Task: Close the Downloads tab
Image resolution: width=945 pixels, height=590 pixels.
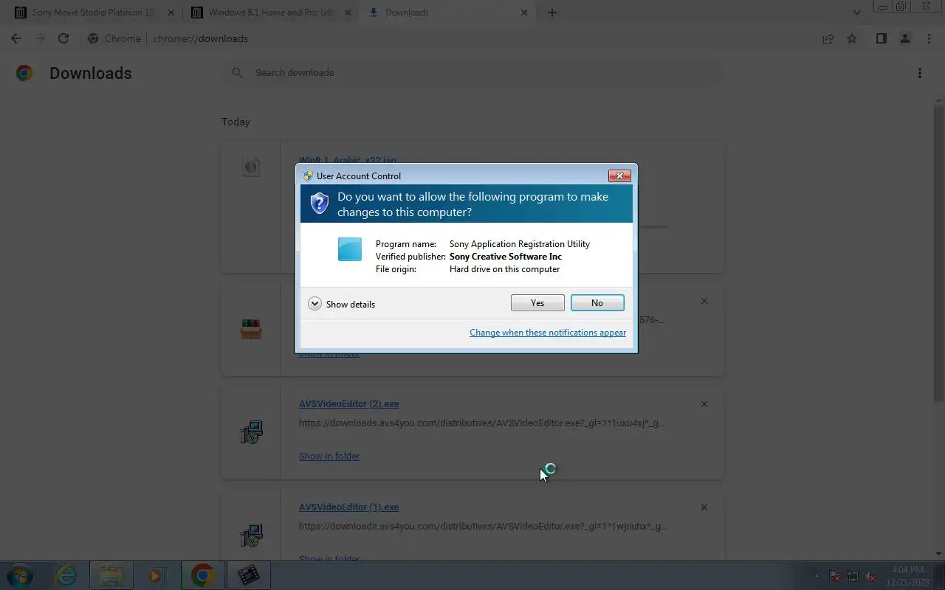Action: (524, 13)
